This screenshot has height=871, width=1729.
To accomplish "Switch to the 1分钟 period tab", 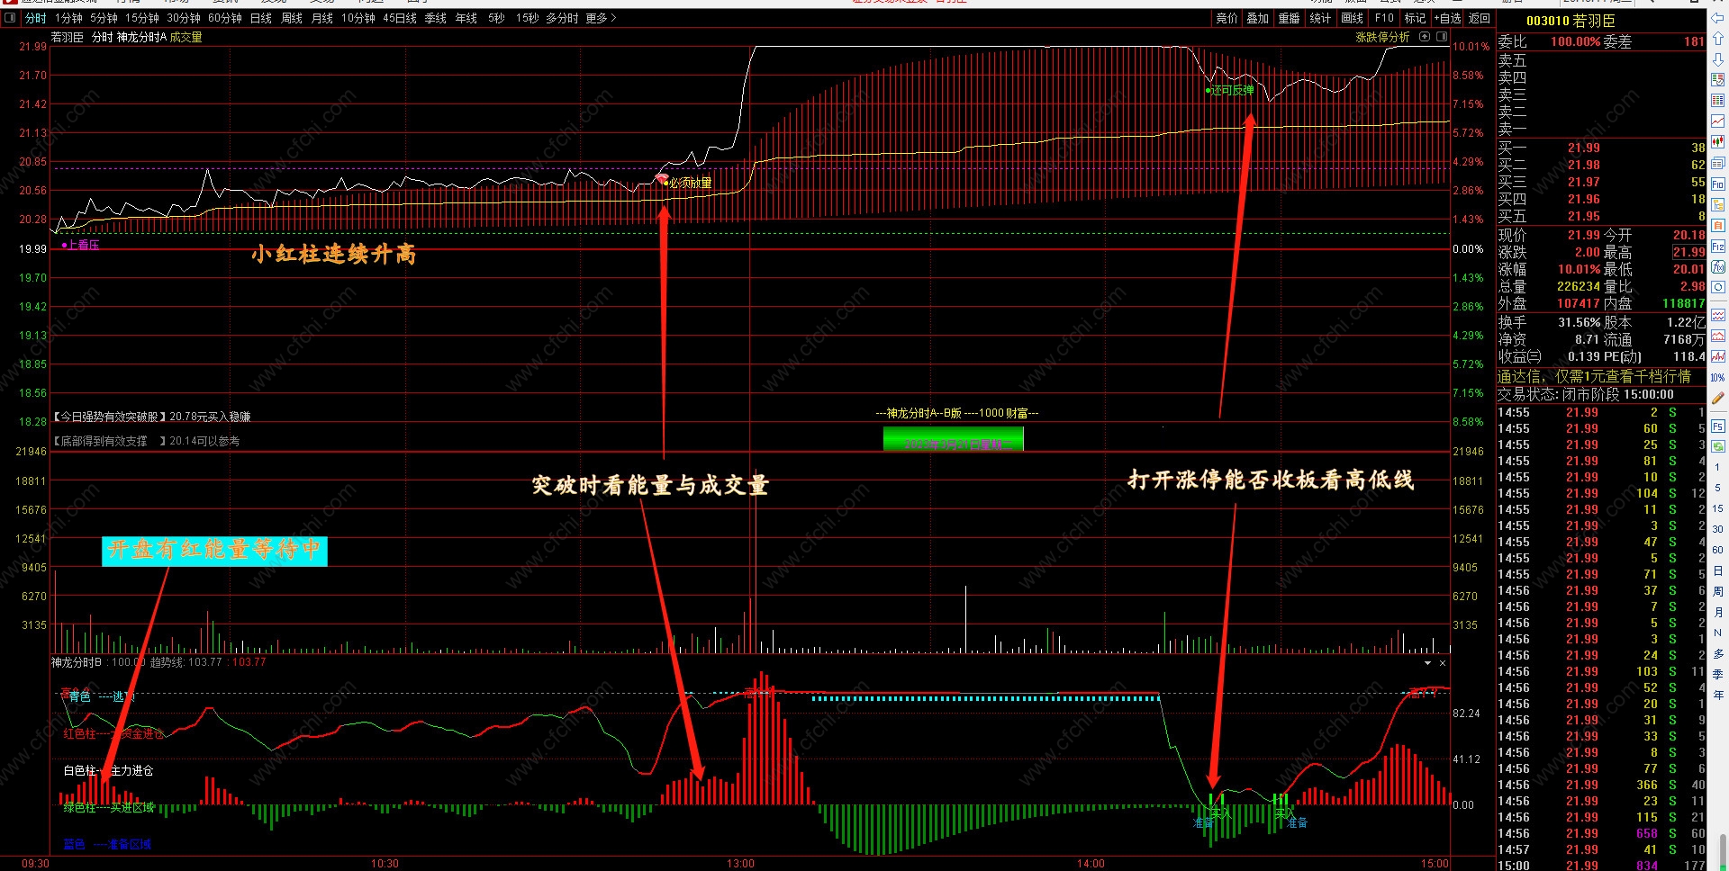I will click(68, 18).
